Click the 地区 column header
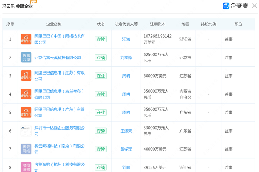The height and width of the screenshot is (172, 259). (x=185, y=24)
